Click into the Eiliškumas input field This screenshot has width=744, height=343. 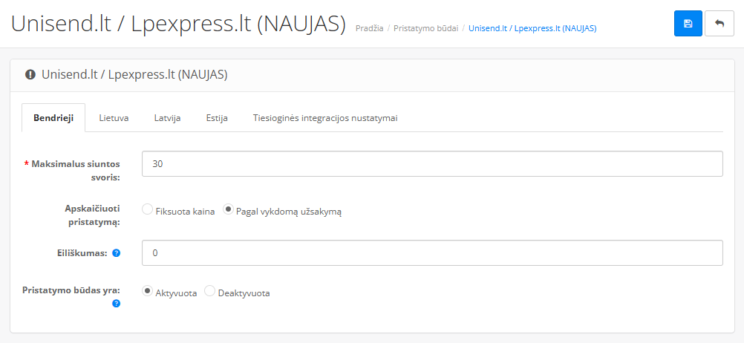pyautogui.click(x=432, y=253)
